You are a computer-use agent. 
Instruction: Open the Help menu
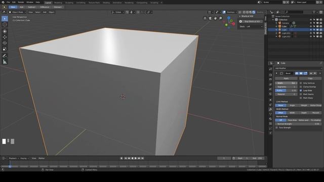tap(38, 2)
